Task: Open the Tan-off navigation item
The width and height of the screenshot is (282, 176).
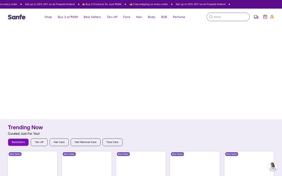Action: pyautogui.click(x=112, y=17)
